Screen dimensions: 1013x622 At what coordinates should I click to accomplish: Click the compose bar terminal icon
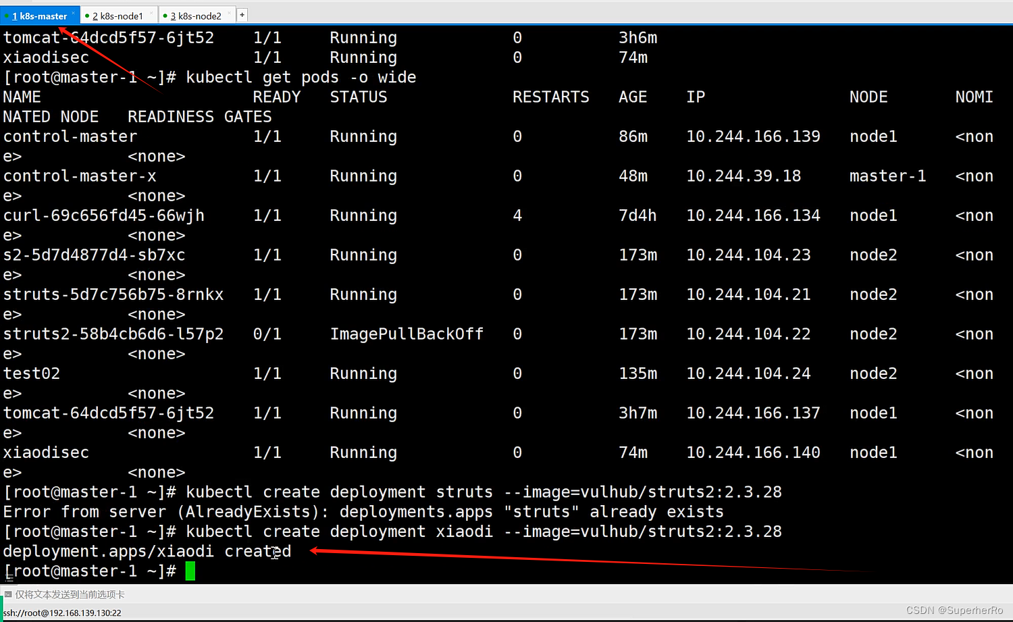point(8,594)
